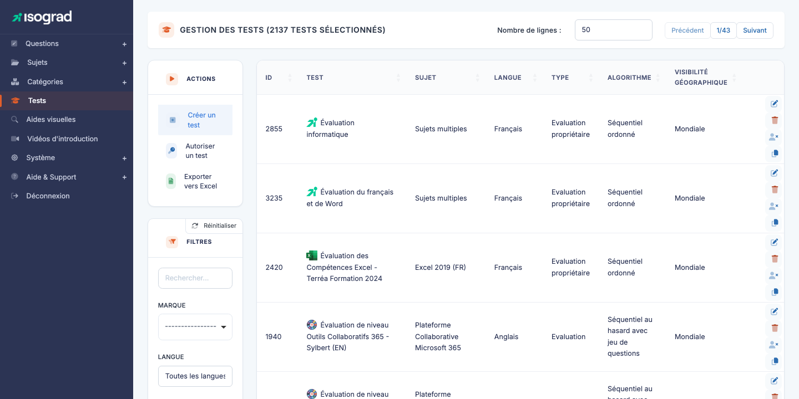Click the user-remove icon for test 1940
Viewport: 799px width, 399px height.
coord(775,345)
